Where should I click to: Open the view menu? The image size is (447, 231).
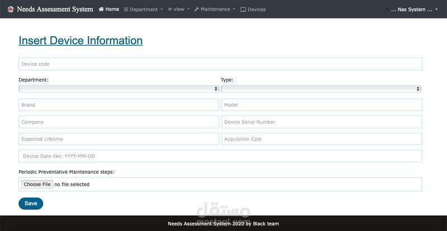point(179,9)
